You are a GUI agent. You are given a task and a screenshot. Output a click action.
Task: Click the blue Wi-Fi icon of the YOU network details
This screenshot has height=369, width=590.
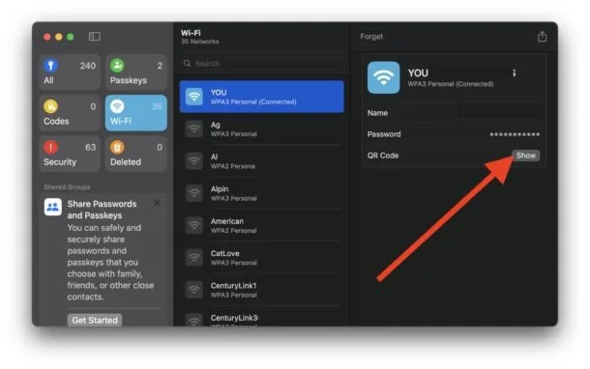tap(383, 77)
